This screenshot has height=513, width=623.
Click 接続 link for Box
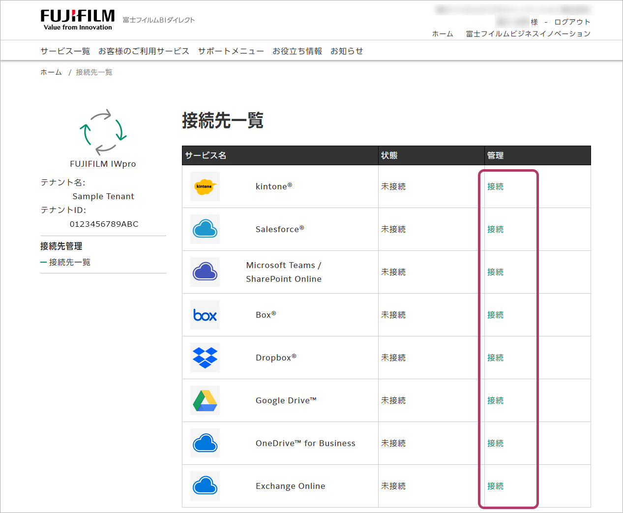(495, 315)
